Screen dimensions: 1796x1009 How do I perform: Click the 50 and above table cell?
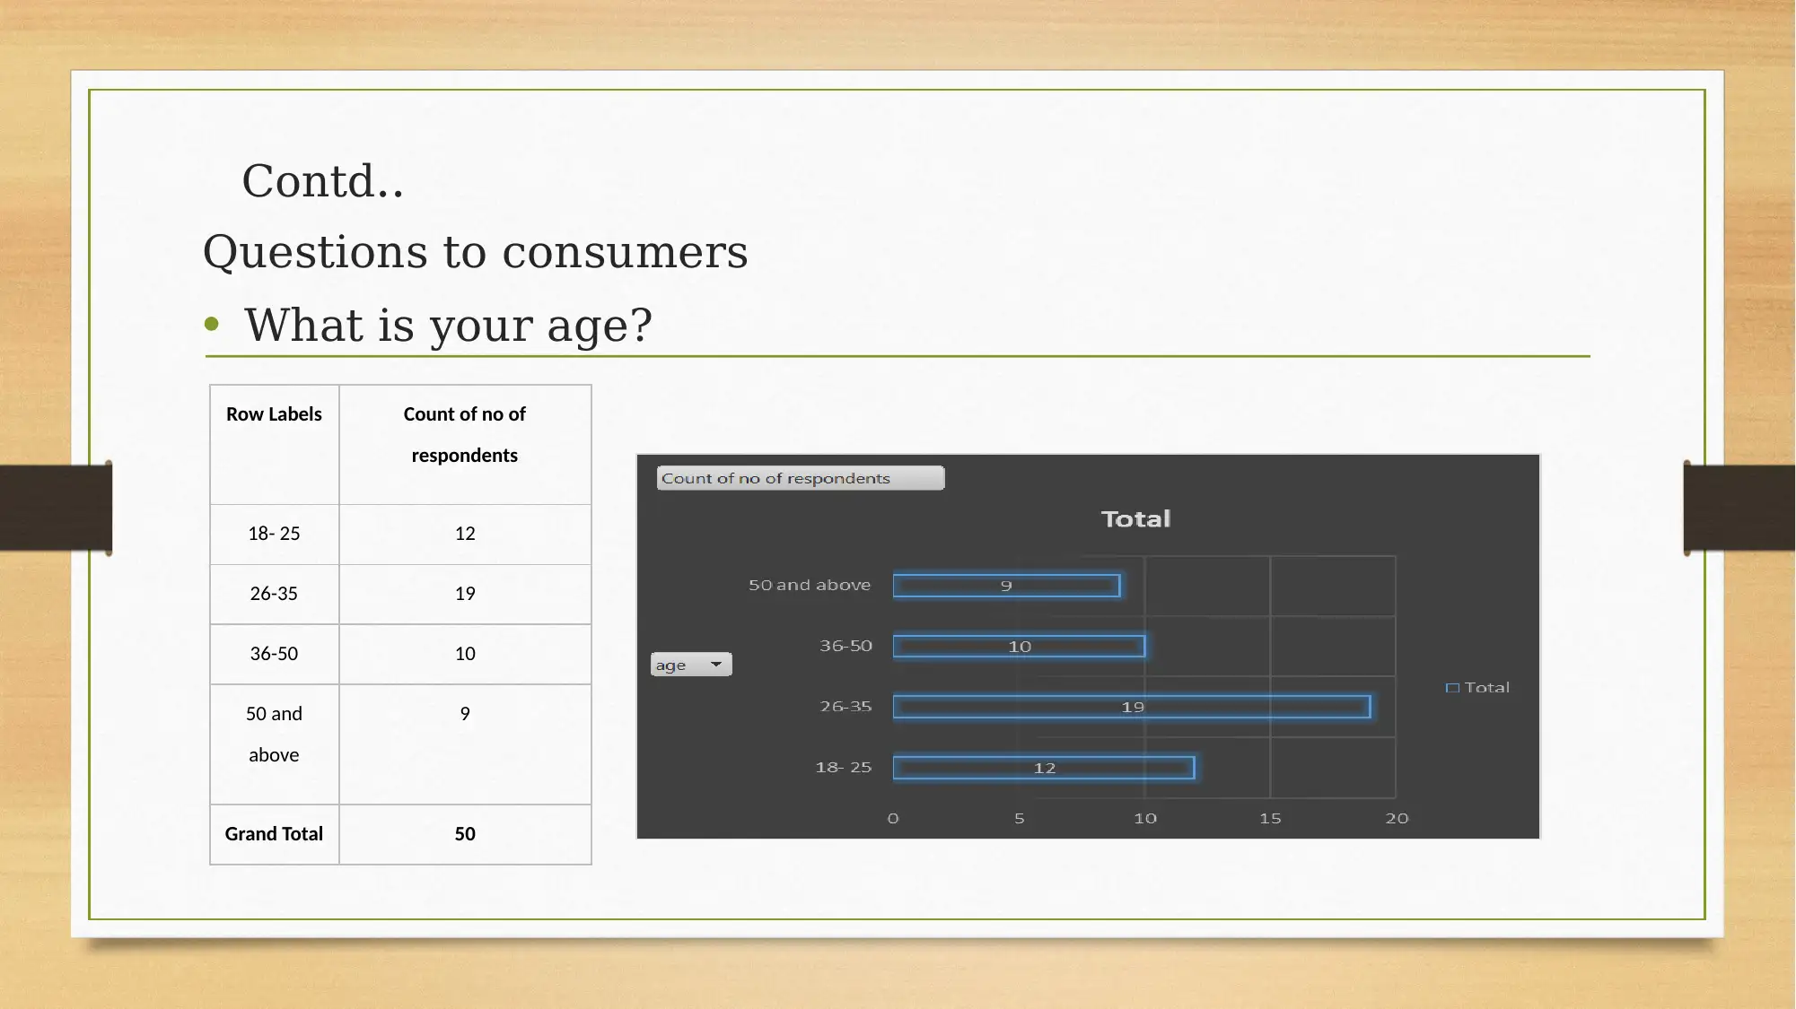pos(274,733)
